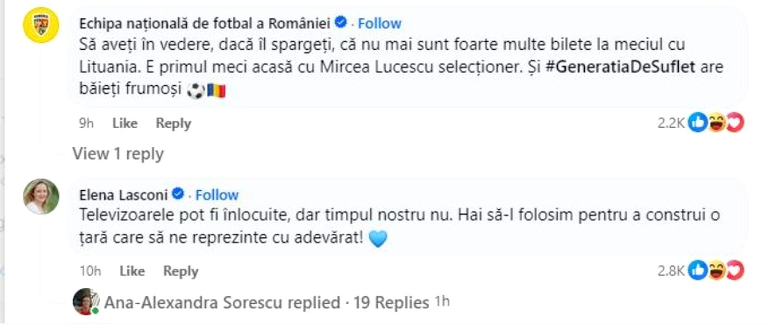Expand View 1 reply under first comment
This screenshot has width=769, height=324.
click(x=118, y=154)
